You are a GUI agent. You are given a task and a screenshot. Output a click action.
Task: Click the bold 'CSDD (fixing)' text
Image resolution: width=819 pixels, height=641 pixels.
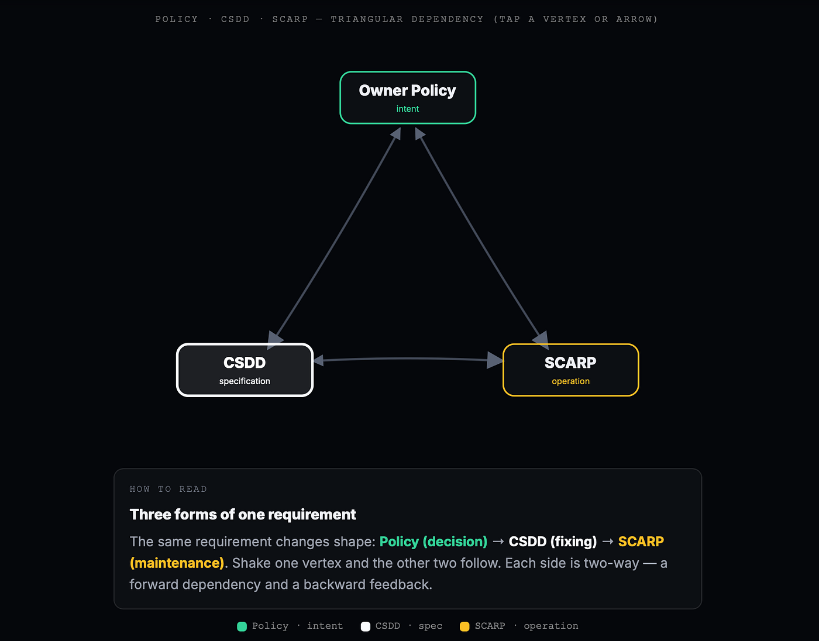(553, 542)
